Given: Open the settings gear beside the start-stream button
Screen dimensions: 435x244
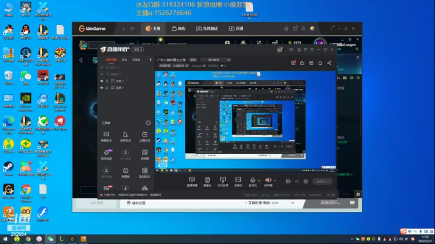Looking at the screenshot, I should click(306, 182).
